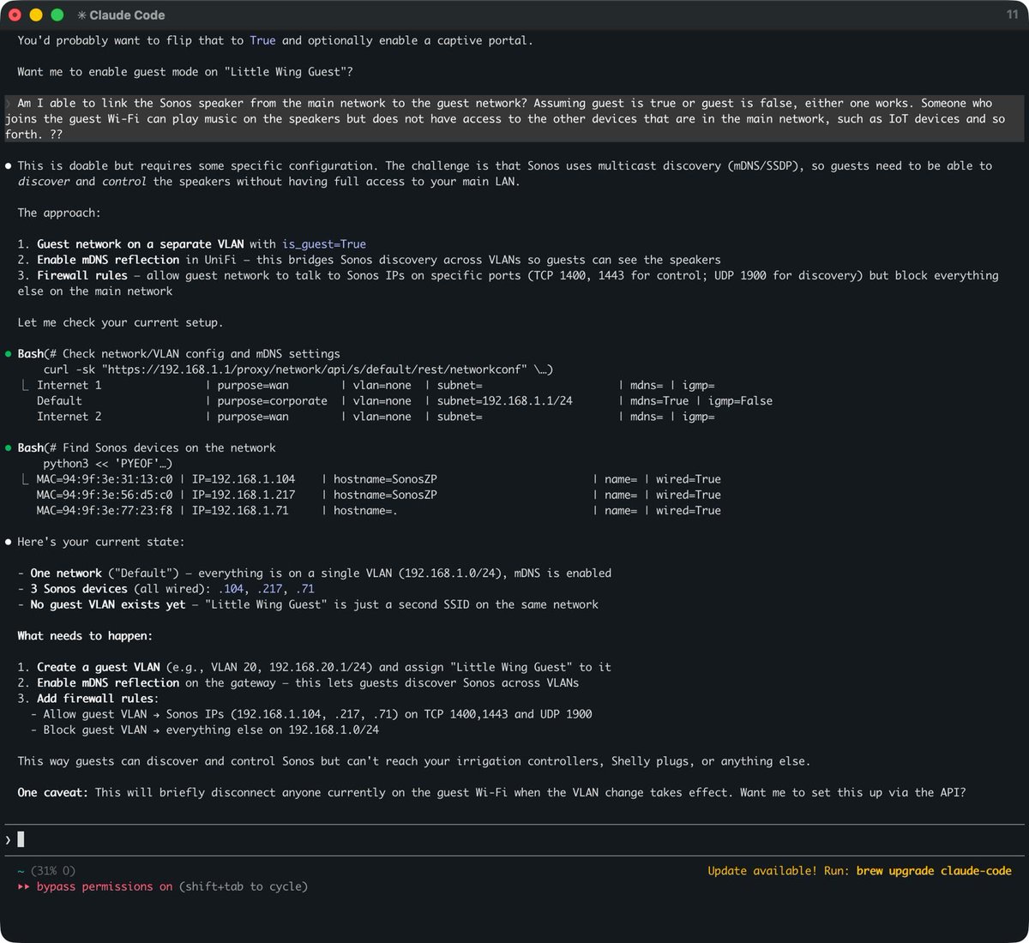Click the True highlighted word in first line

pyautogui.click(x=263, y=40)
